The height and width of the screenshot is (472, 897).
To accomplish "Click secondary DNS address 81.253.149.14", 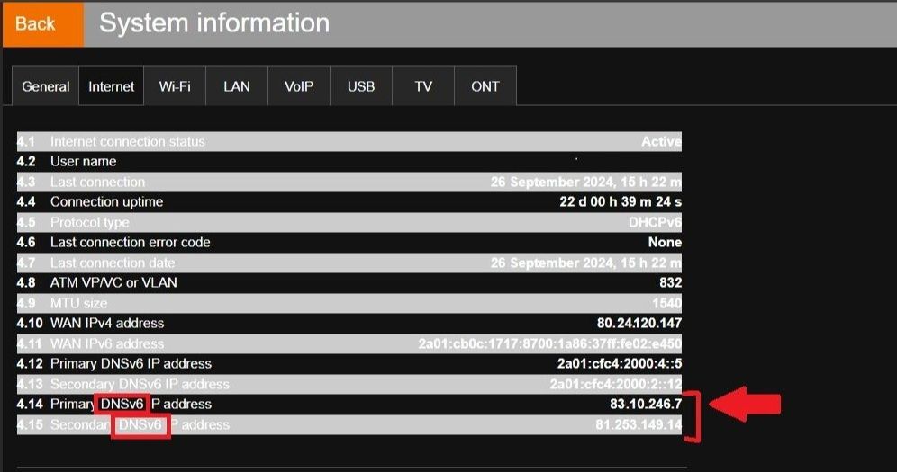I will tap(639, 424).
